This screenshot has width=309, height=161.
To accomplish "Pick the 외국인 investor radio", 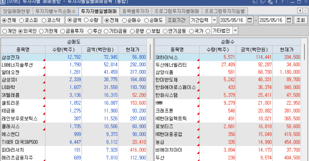I will [20, 31].
